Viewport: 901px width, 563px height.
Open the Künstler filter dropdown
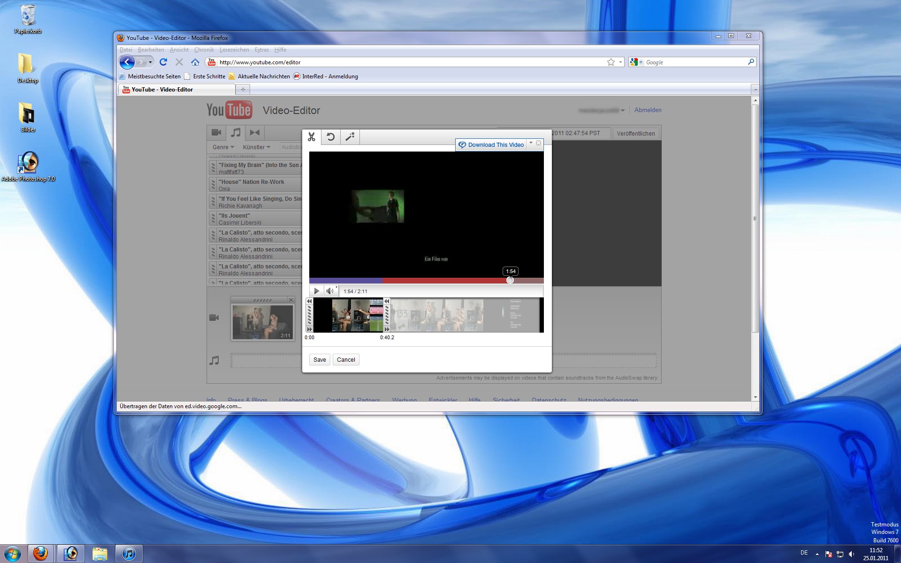click(x=256, y=147)
